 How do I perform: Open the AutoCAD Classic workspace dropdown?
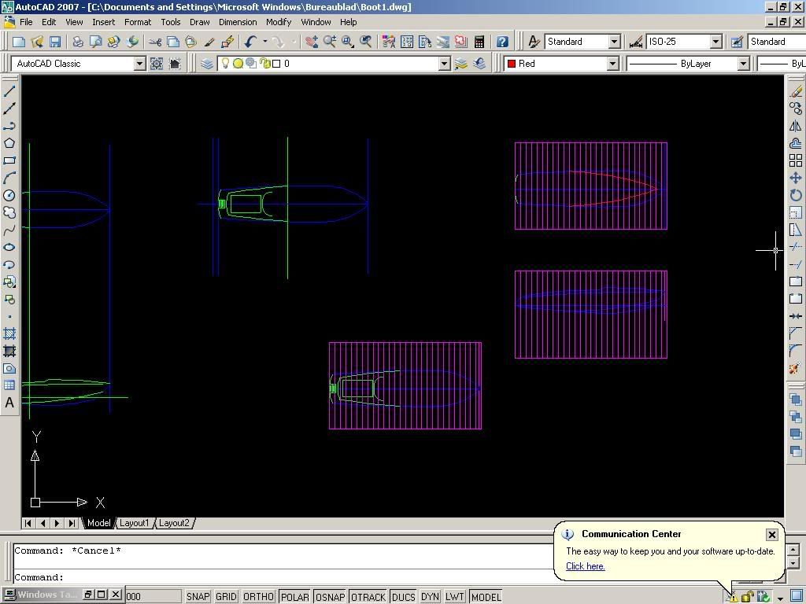pyautogui.click(x=139, y=64)
